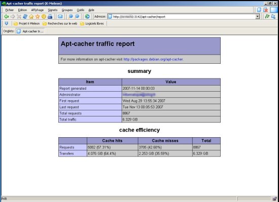
Task: Stop page loading with the X icon
Action: point(19,17)
